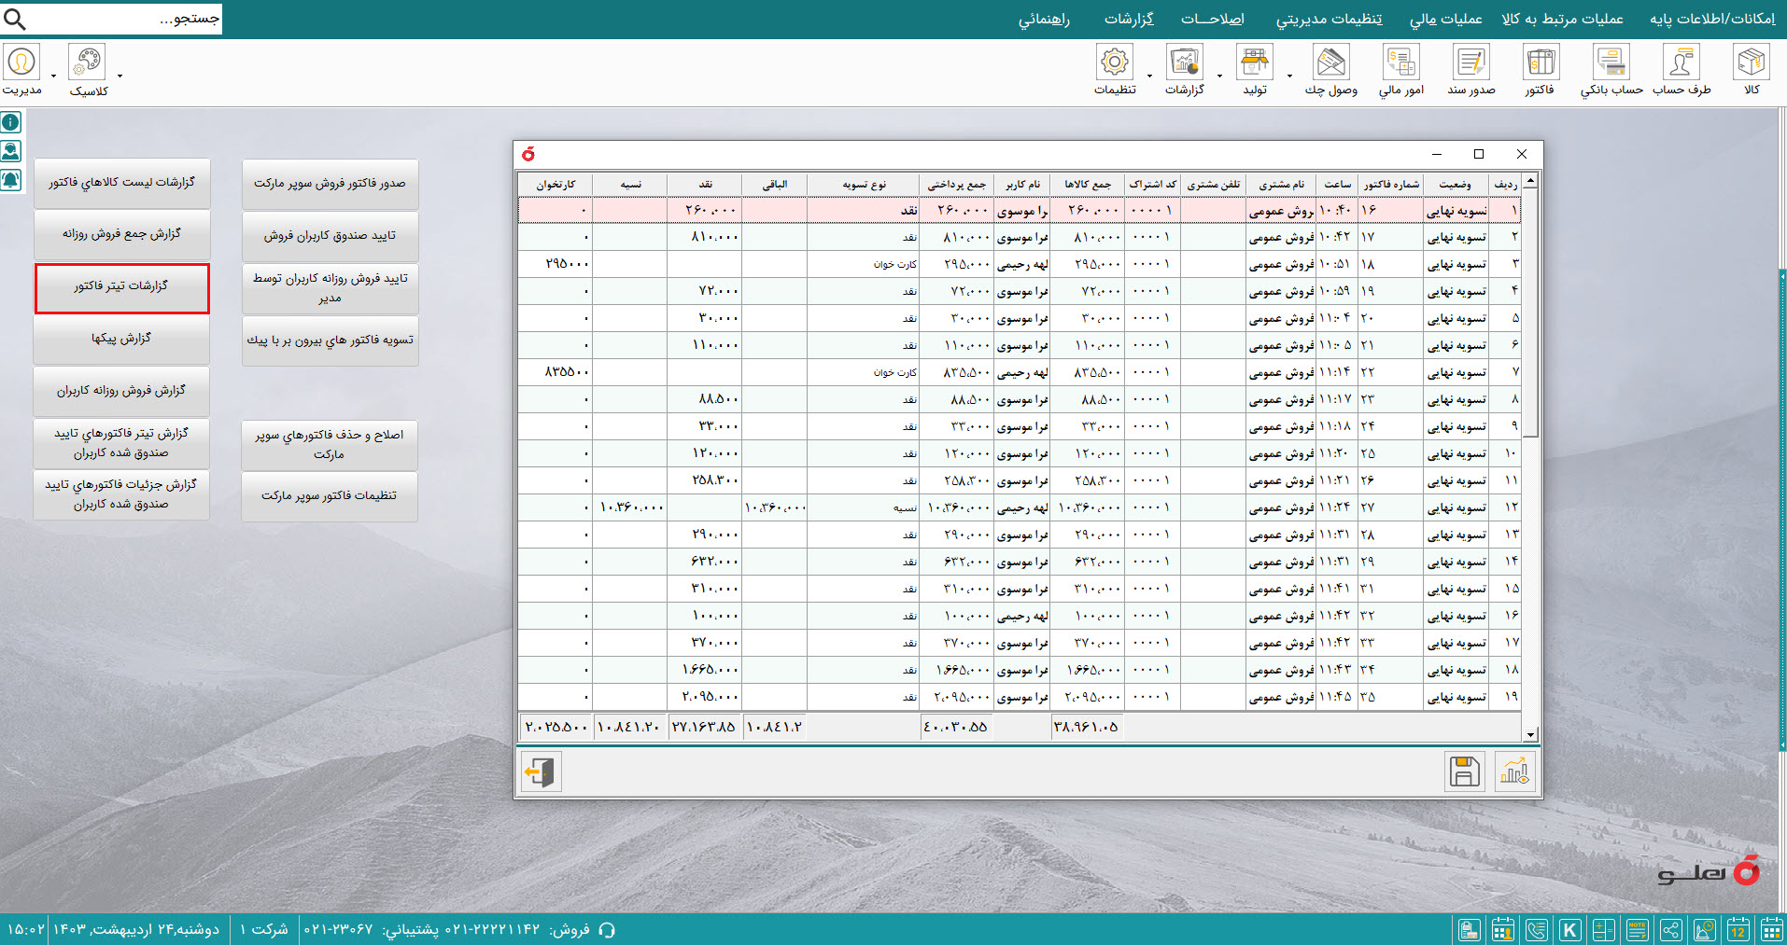The height and width of the screenshot is (945, 1787).
Task: Expand the dropdown arrow next to تنظیمات
Action: (x=1149, y=76)
